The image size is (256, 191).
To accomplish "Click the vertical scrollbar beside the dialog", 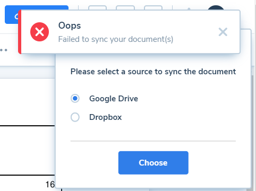I will click(x=253, y=131).
